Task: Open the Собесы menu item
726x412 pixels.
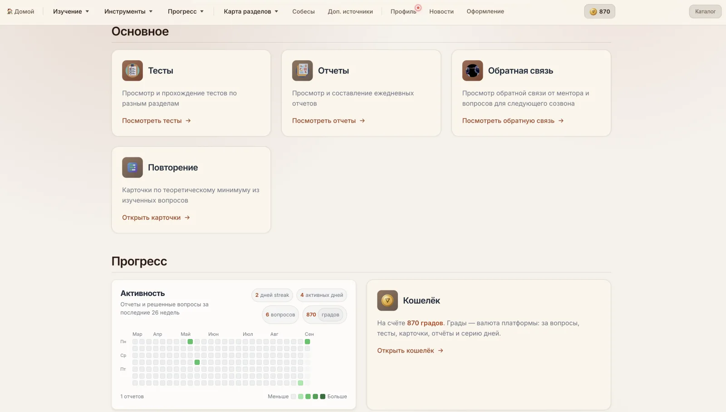Action: tap(304, 11)
